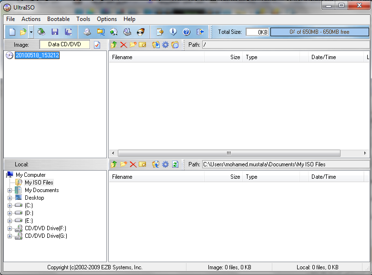Click the horizontal scrollbar right arrow
Screen dimensions: 372x275
pos(365,153)
